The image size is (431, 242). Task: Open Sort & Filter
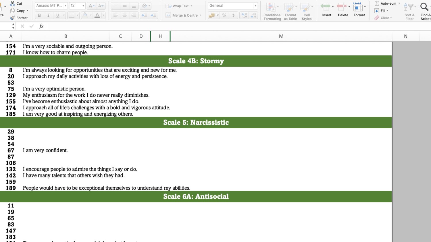(x=409, y=11)
